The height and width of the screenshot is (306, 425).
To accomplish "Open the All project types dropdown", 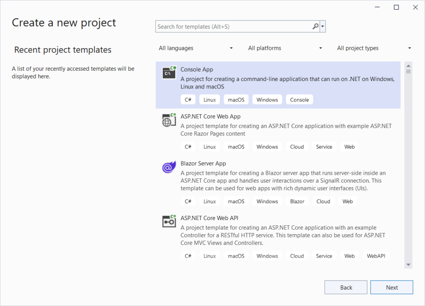I will pos(374,48).
